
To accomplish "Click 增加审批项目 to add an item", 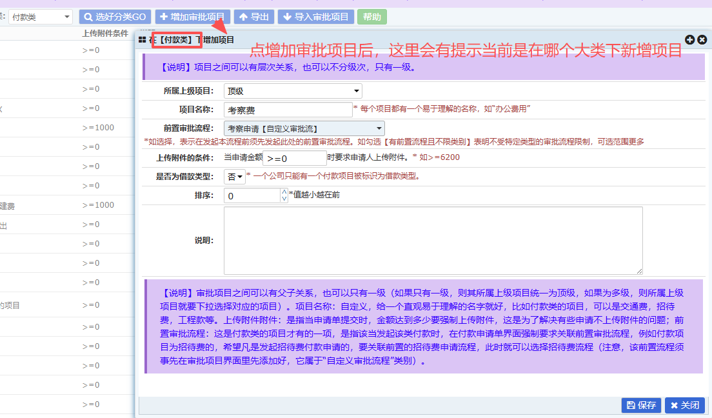I will pos(193,17).
